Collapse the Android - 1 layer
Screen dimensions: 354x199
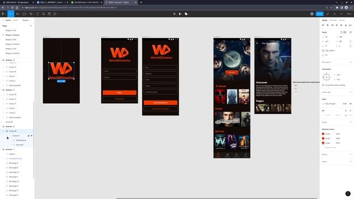point(1,149)
